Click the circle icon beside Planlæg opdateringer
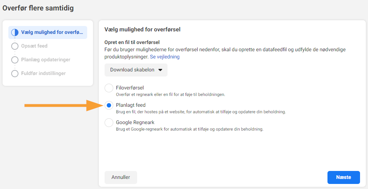 (15, 60)
